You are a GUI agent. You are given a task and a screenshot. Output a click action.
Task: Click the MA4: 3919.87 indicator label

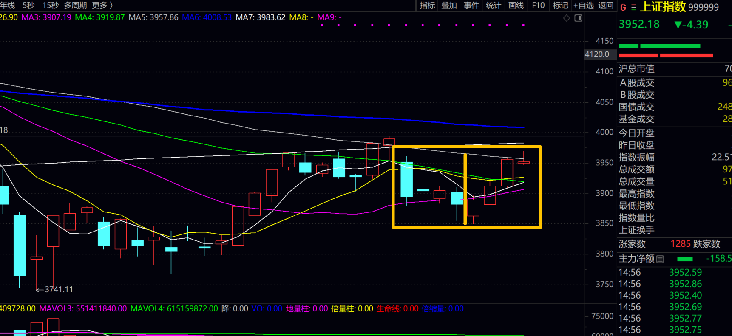pos(100,17)
